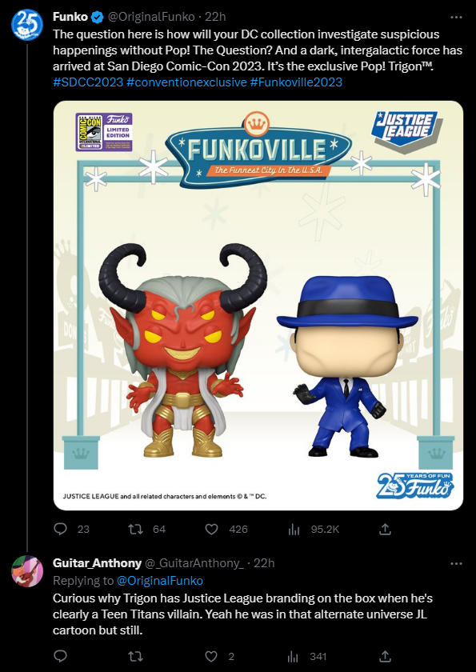View analytics icon showing 341 views
This screenshot has height=672, width=476.
pyautogui.click(x=294, y=656)
